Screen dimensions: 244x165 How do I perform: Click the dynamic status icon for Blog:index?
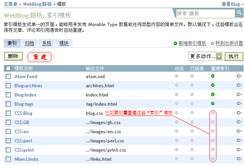pyautogui.click(x=176, y=95)
